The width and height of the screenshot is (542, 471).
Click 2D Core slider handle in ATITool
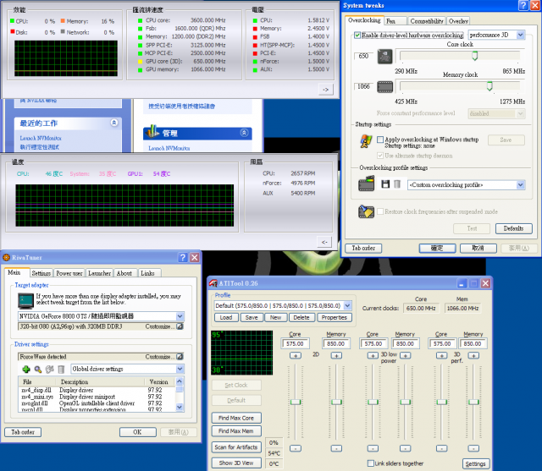[296, 402]
